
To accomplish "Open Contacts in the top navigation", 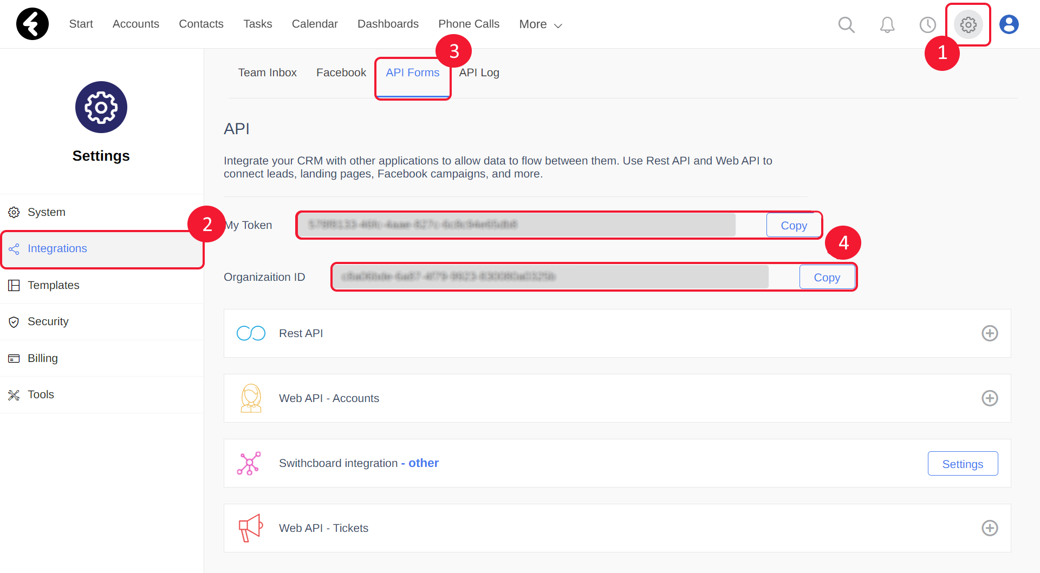I will [201, 24].
